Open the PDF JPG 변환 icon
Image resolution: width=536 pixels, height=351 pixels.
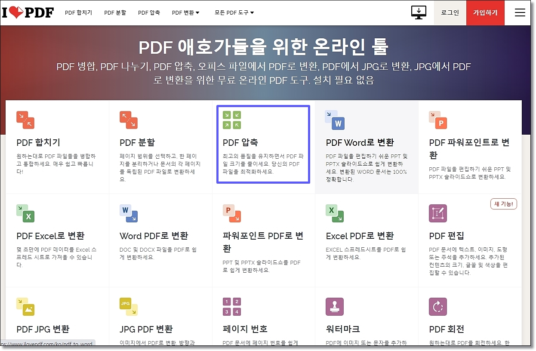tap(25, 307)
